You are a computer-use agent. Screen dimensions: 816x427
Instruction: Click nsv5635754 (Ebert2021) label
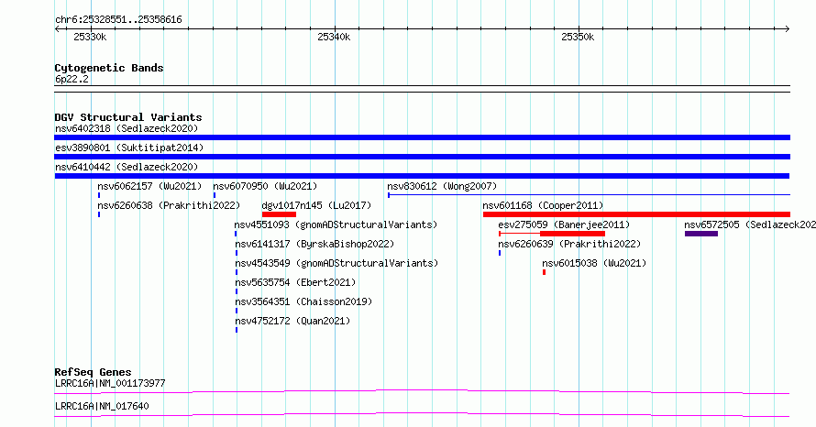pyautogui.click(x=295, y=282)
